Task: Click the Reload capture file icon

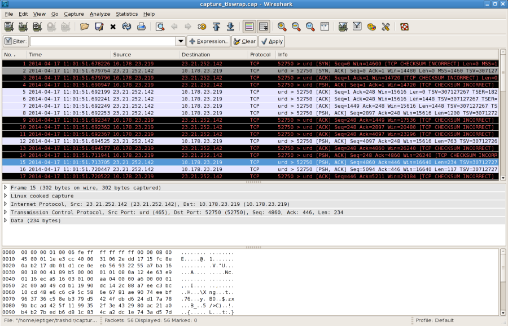Action: pos(127,26)
